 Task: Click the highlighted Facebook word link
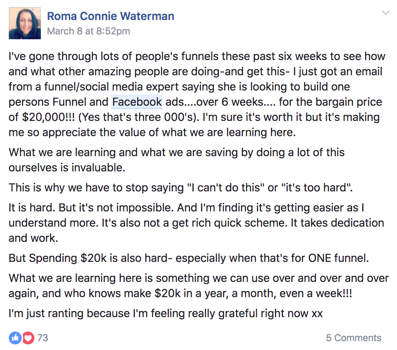click(x=137, y=102)
